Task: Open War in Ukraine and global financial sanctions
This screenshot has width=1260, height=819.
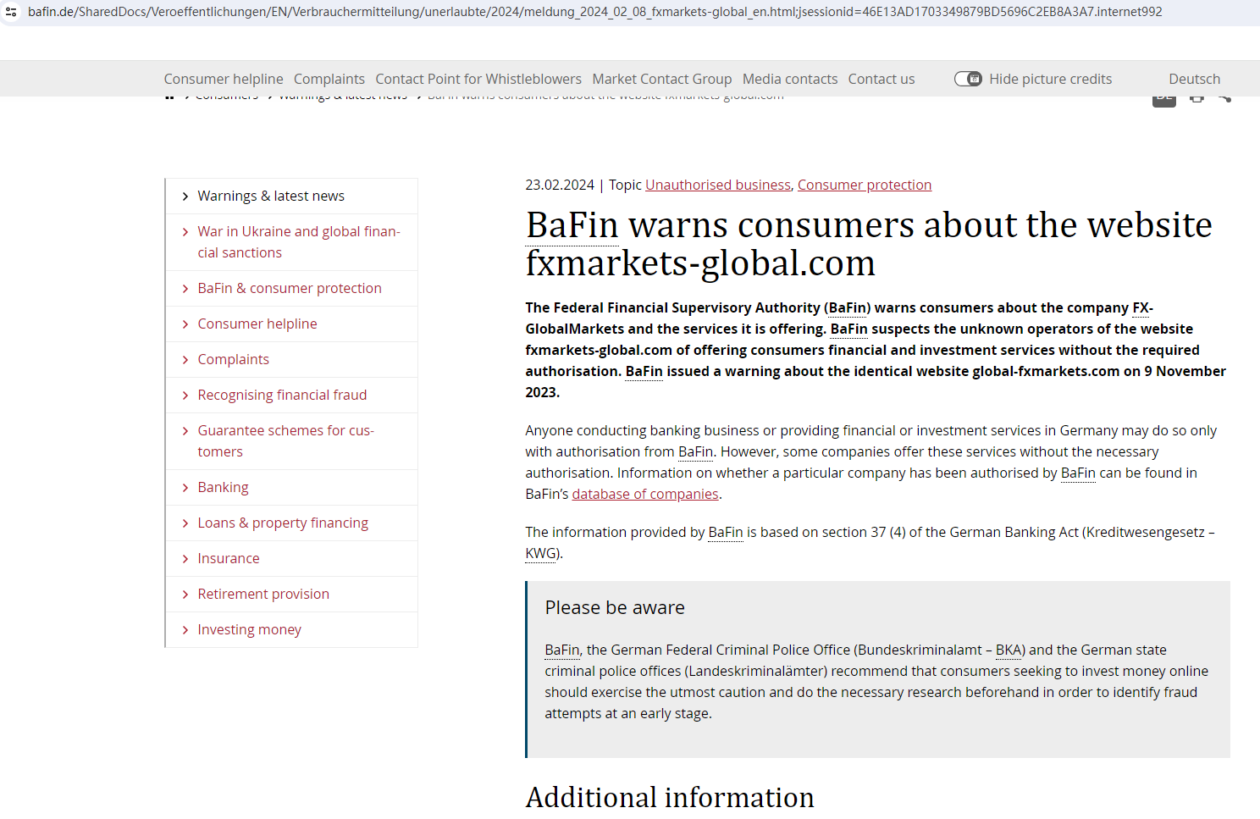Action: click(299, 242)
